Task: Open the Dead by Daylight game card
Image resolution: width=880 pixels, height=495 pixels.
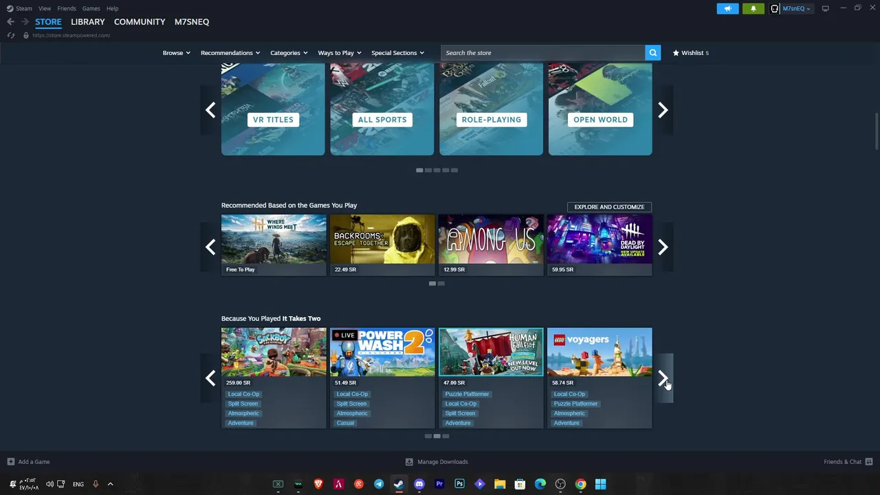Action: coord(599,245)
